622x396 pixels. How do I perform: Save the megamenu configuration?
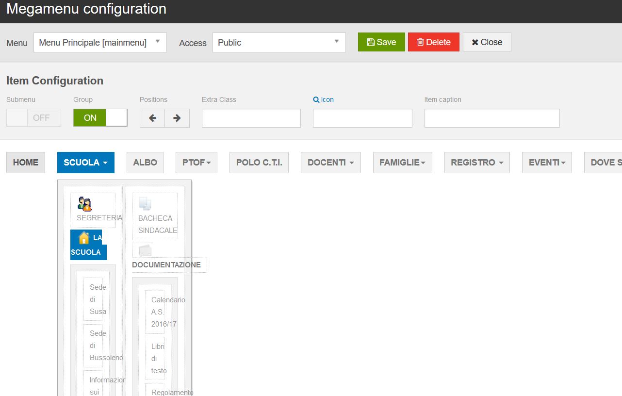coord(381,42)
